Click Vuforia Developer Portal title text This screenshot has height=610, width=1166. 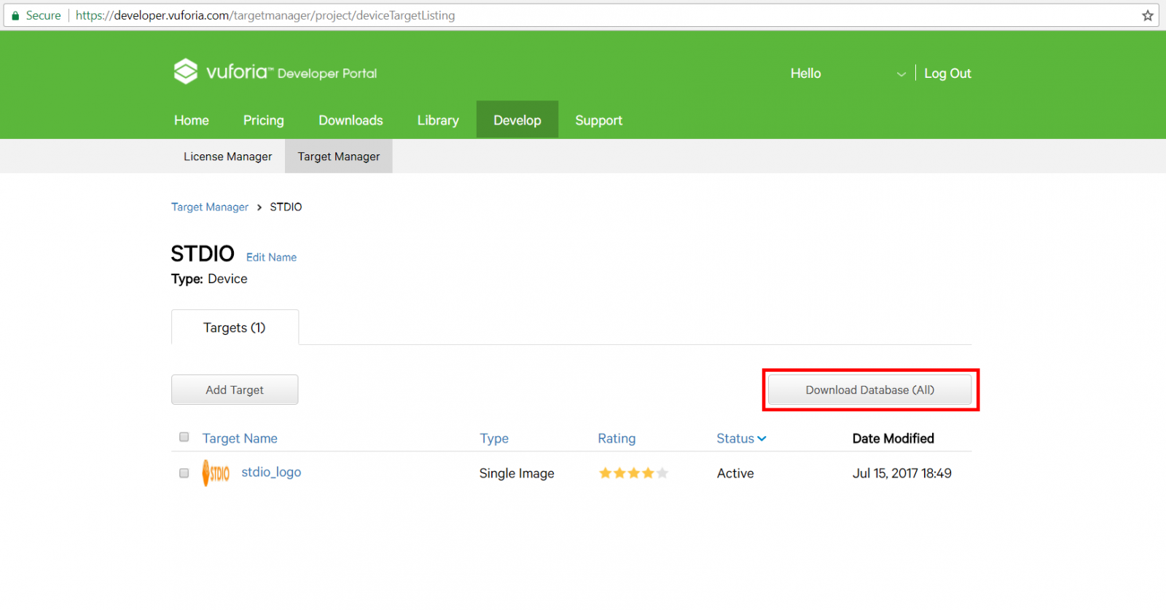tap(291, 72)
